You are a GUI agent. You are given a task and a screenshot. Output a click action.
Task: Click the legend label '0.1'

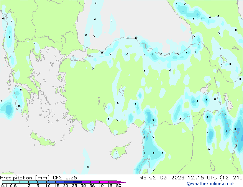tap(4, 185)
